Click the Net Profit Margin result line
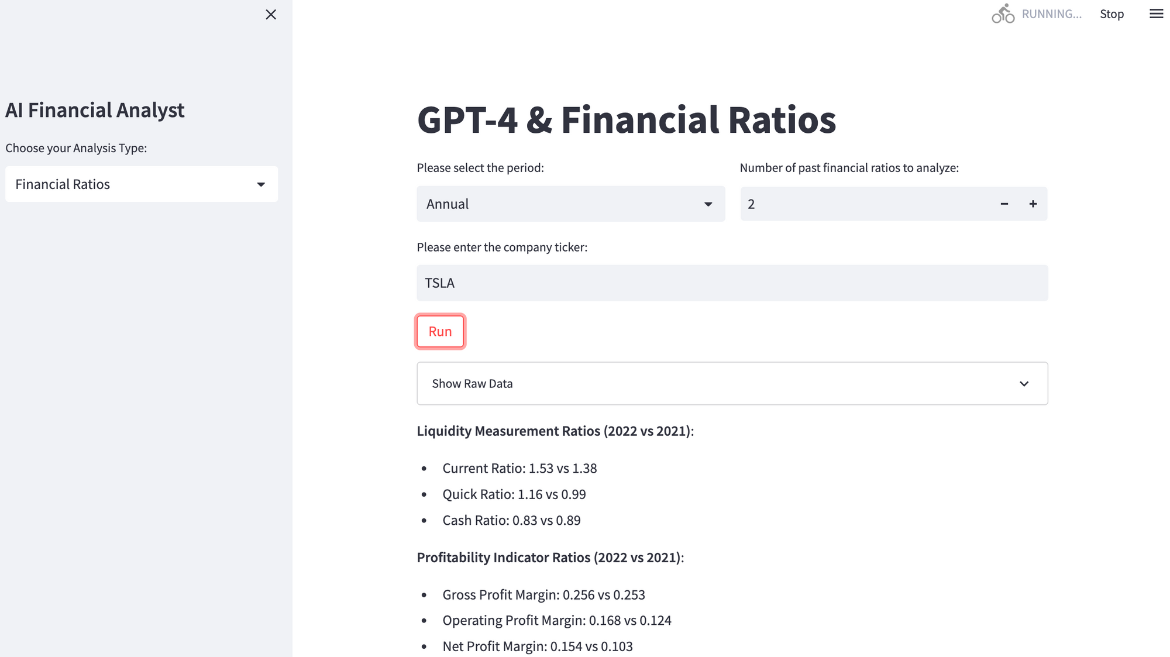This screenshot has height=657, width=1170. pos(537,646)
